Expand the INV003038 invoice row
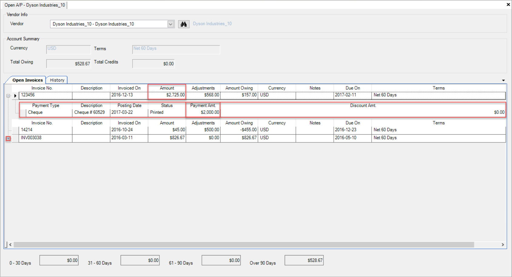 click(x=8, y=138)
